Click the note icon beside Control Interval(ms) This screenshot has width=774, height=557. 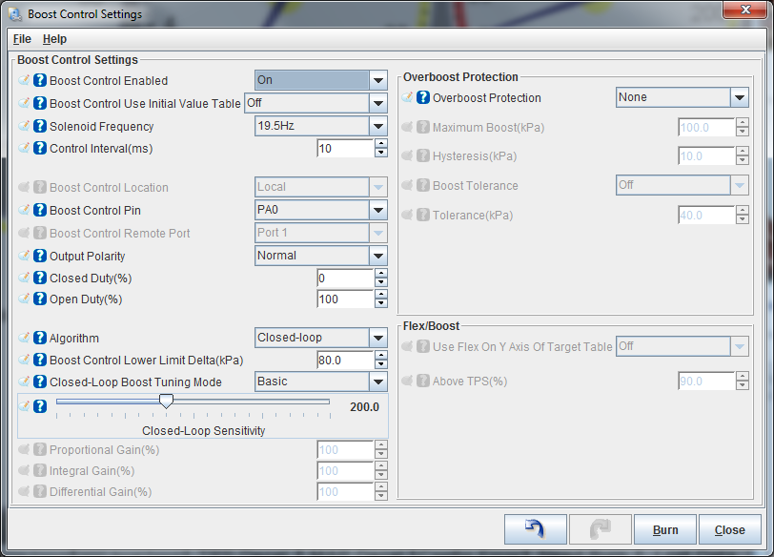pos(24,148)
